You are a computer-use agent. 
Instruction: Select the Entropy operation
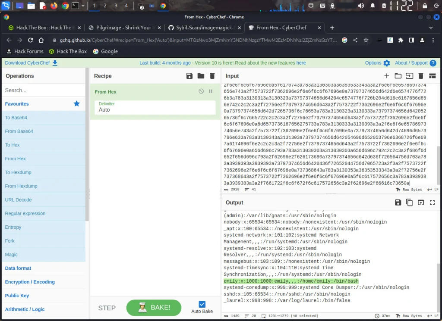click(x=44, y=227)
